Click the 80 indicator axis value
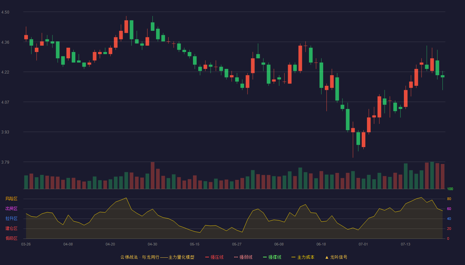 [x=449, y=199]
